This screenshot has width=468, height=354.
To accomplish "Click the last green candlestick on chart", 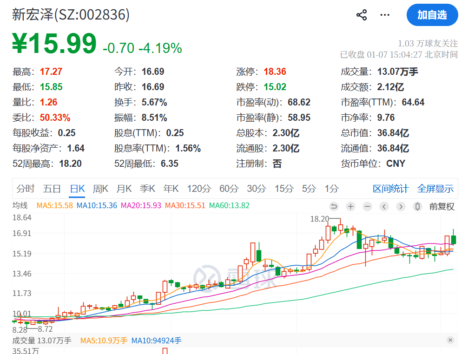I will pyautogui.click(x=454, y=240).
